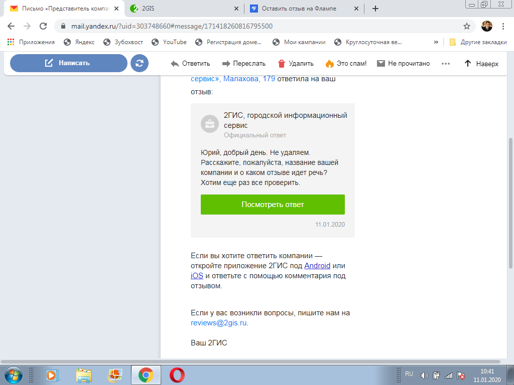
Task: Click the browser back arrow
Action: (x=11, y=26)
